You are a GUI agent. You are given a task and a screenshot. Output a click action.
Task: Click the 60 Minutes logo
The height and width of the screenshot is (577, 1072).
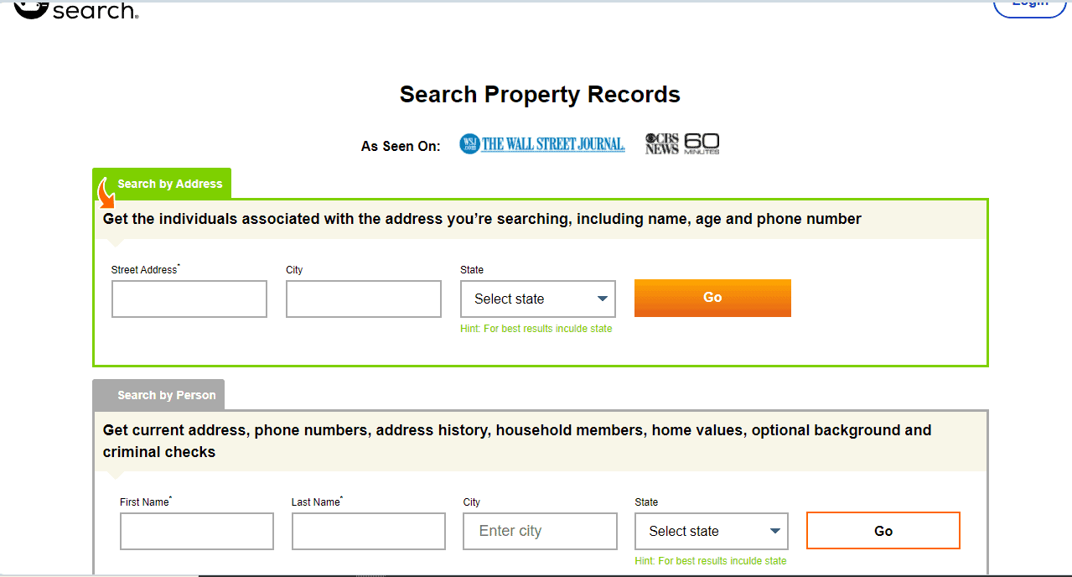pyautogui.click(x=702, y=143)
